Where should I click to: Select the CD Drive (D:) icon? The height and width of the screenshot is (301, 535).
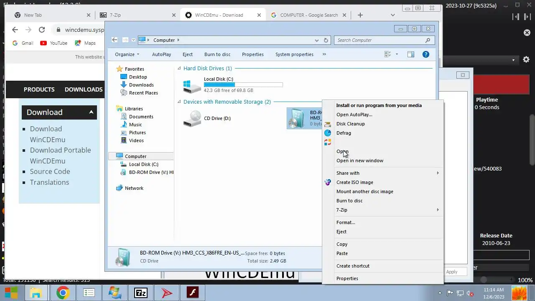(192, 118)
